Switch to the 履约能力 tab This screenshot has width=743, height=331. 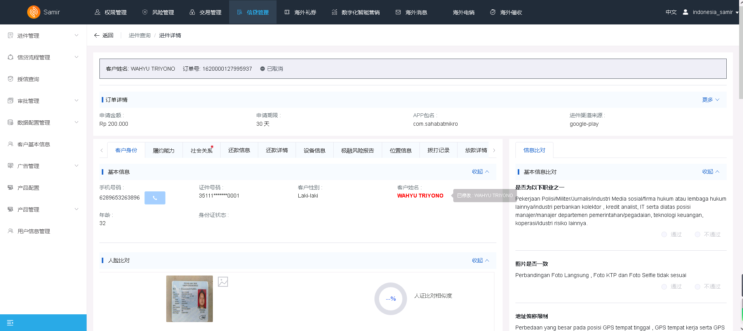click(164, 150)
